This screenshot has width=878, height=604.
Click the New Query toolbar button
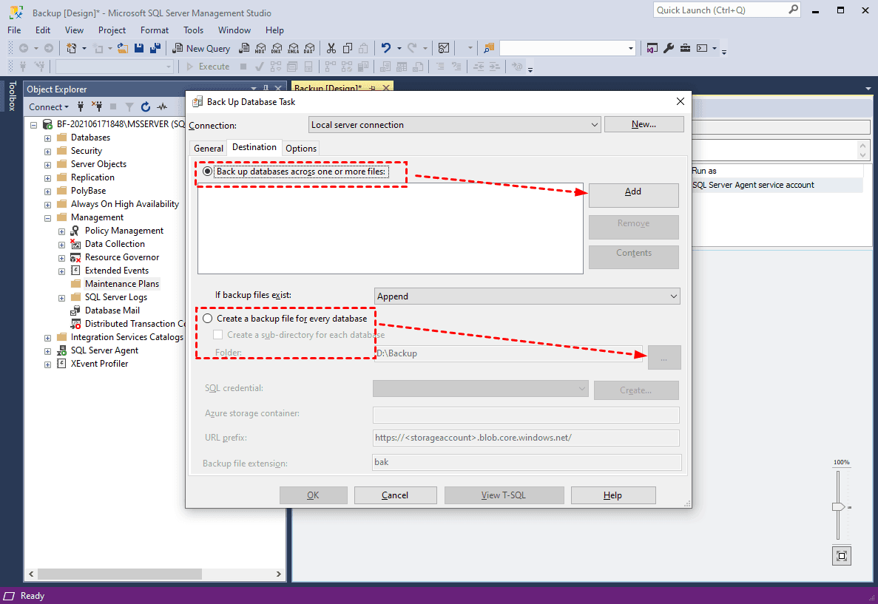(x=202, y=48)
